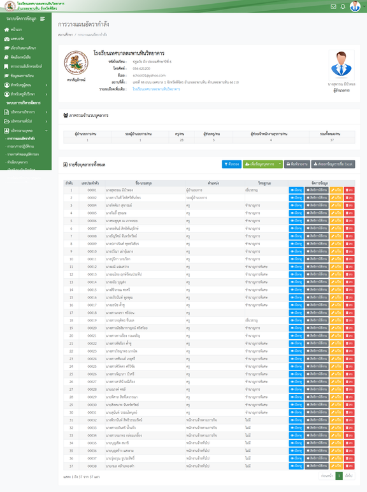Click the school logo in the top header
Screen dimensions: 367x492
[10, 6]
